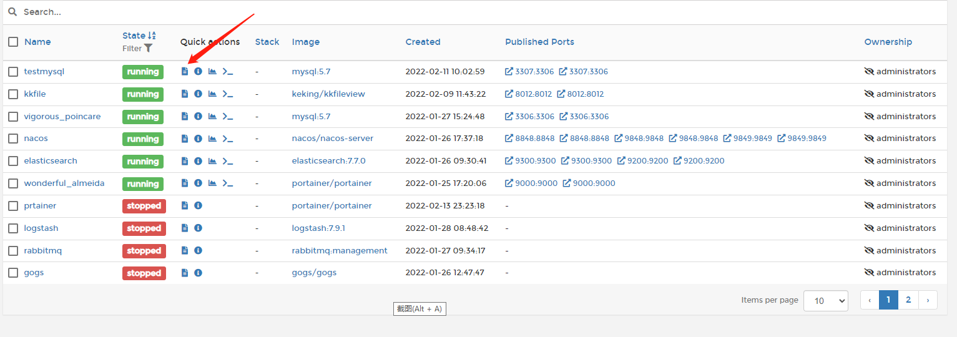Open elasticsearch exec console icon
This screenshot has width=957, height=337.
[228, 160]
